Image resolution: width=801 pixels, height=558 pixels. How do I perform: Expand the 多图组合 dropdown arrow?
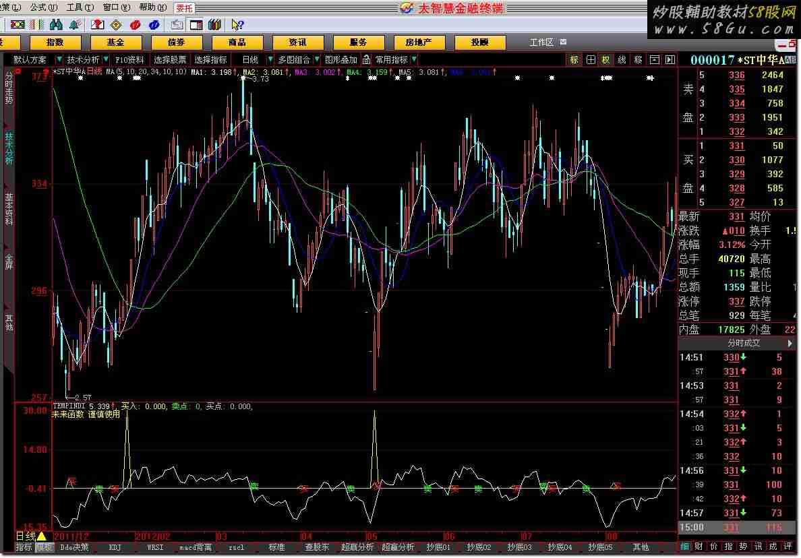click(x=317, y=60)
